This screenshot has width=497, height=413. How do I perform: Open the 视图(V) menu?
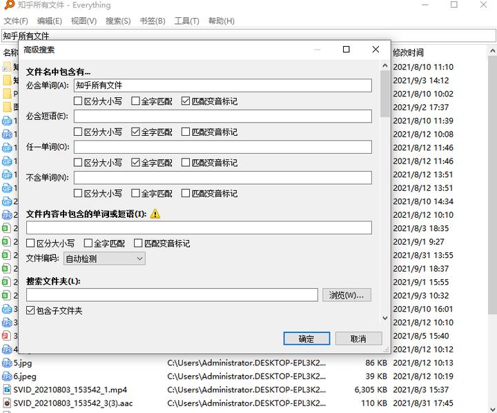point(84,21)
